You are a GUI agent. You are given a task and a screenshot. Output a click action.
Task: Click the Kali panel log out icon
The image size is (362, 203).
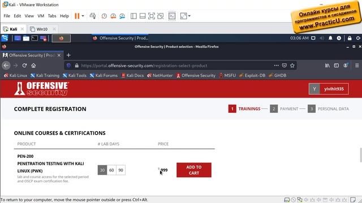[x=358, y=38]
